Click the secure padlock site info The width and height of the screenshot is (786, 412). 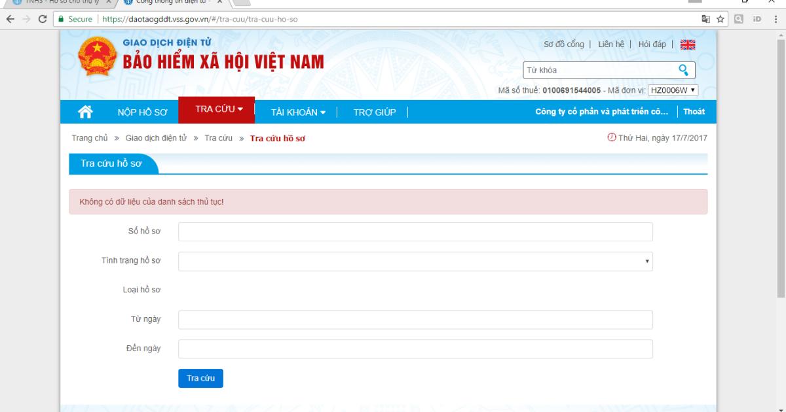[x=62, y=19]
